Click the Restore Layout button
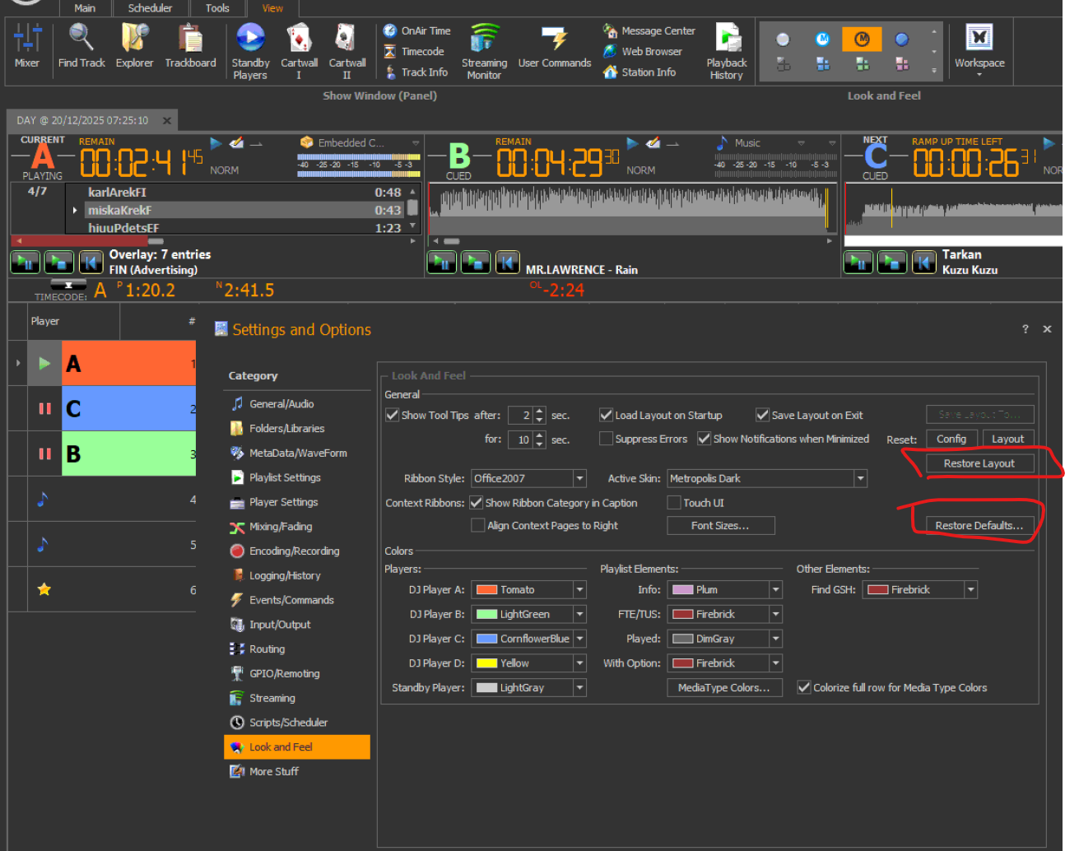The image size is (1065, 851). tap(979, 463)
